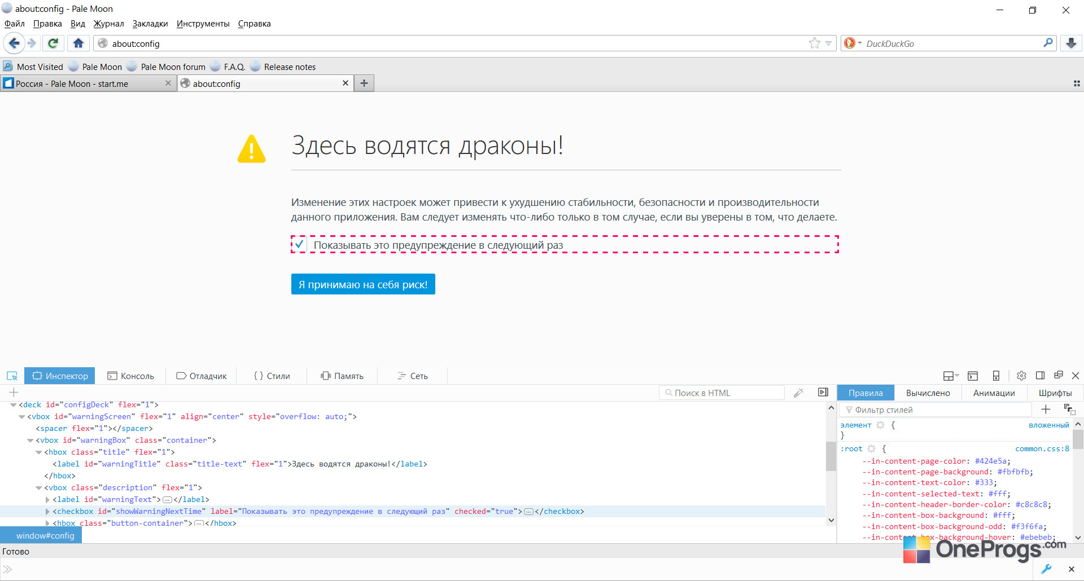Collapse the vbox warningBox node
Viewport: 1084px width, 581px height.
30,441
